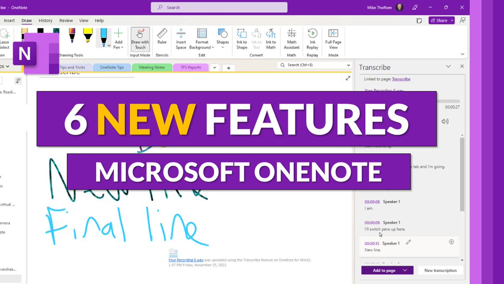Expand the notebook search scope dropdown
The width and height of the screenshot is (504, 284).
pos(349,65)
